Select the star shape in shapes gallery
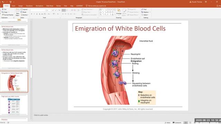 pos(113,14)
